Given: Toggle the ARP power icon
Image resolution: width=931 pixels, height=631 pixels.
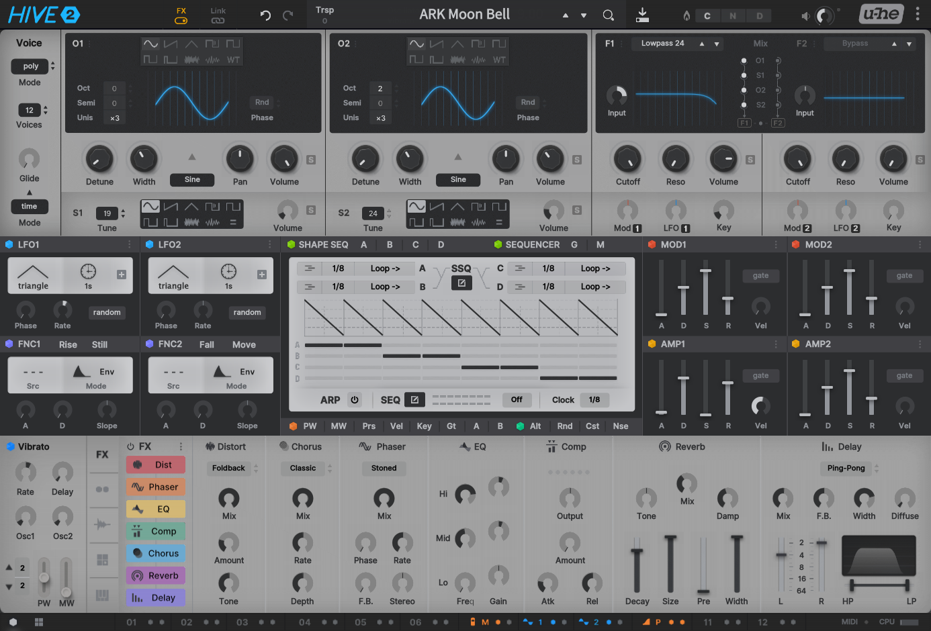Looking at the screenshot, I should click(x=355, y=400).
